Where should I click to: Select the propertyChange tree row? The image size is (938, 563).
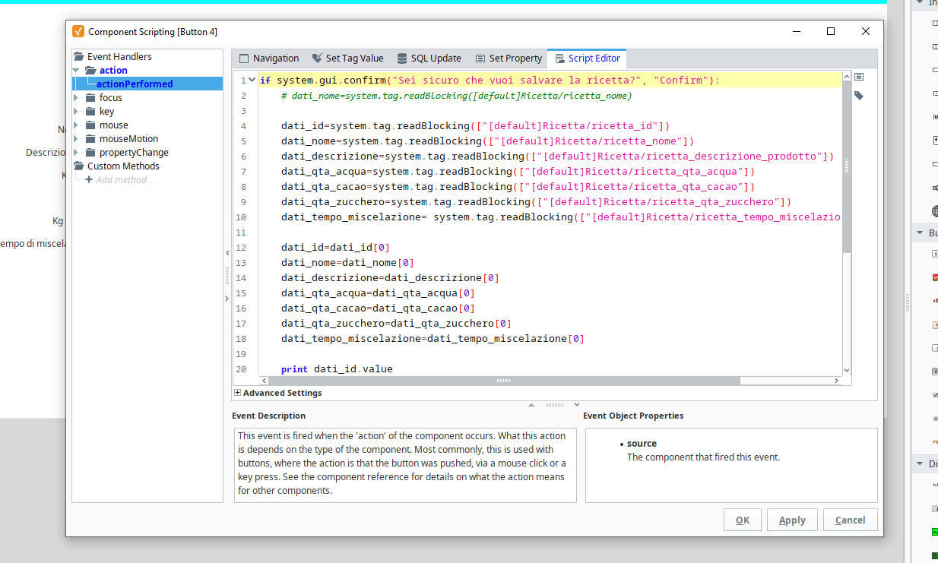point(126,153)
